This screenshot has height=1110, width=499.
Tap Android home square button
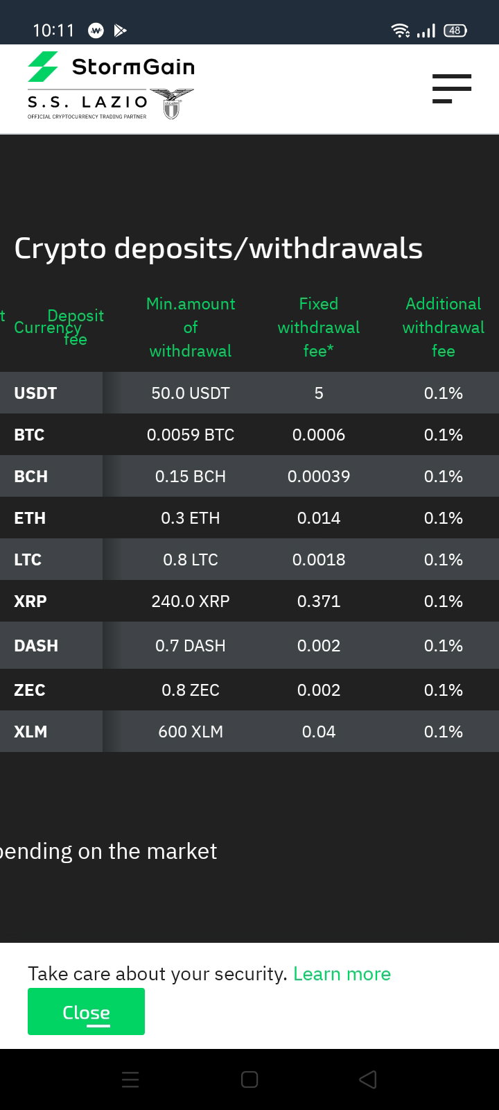click(249, 1079)
